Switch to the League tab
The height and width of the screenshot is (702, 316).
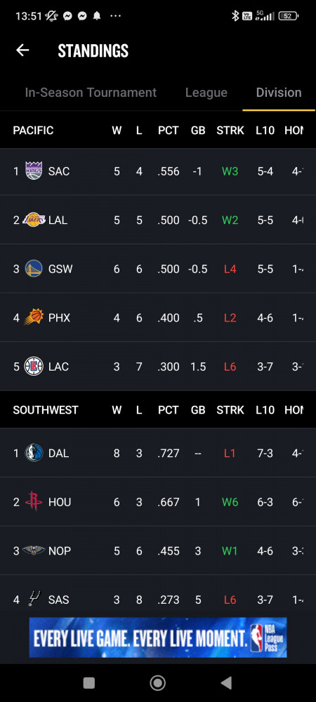tap(206, 93)
